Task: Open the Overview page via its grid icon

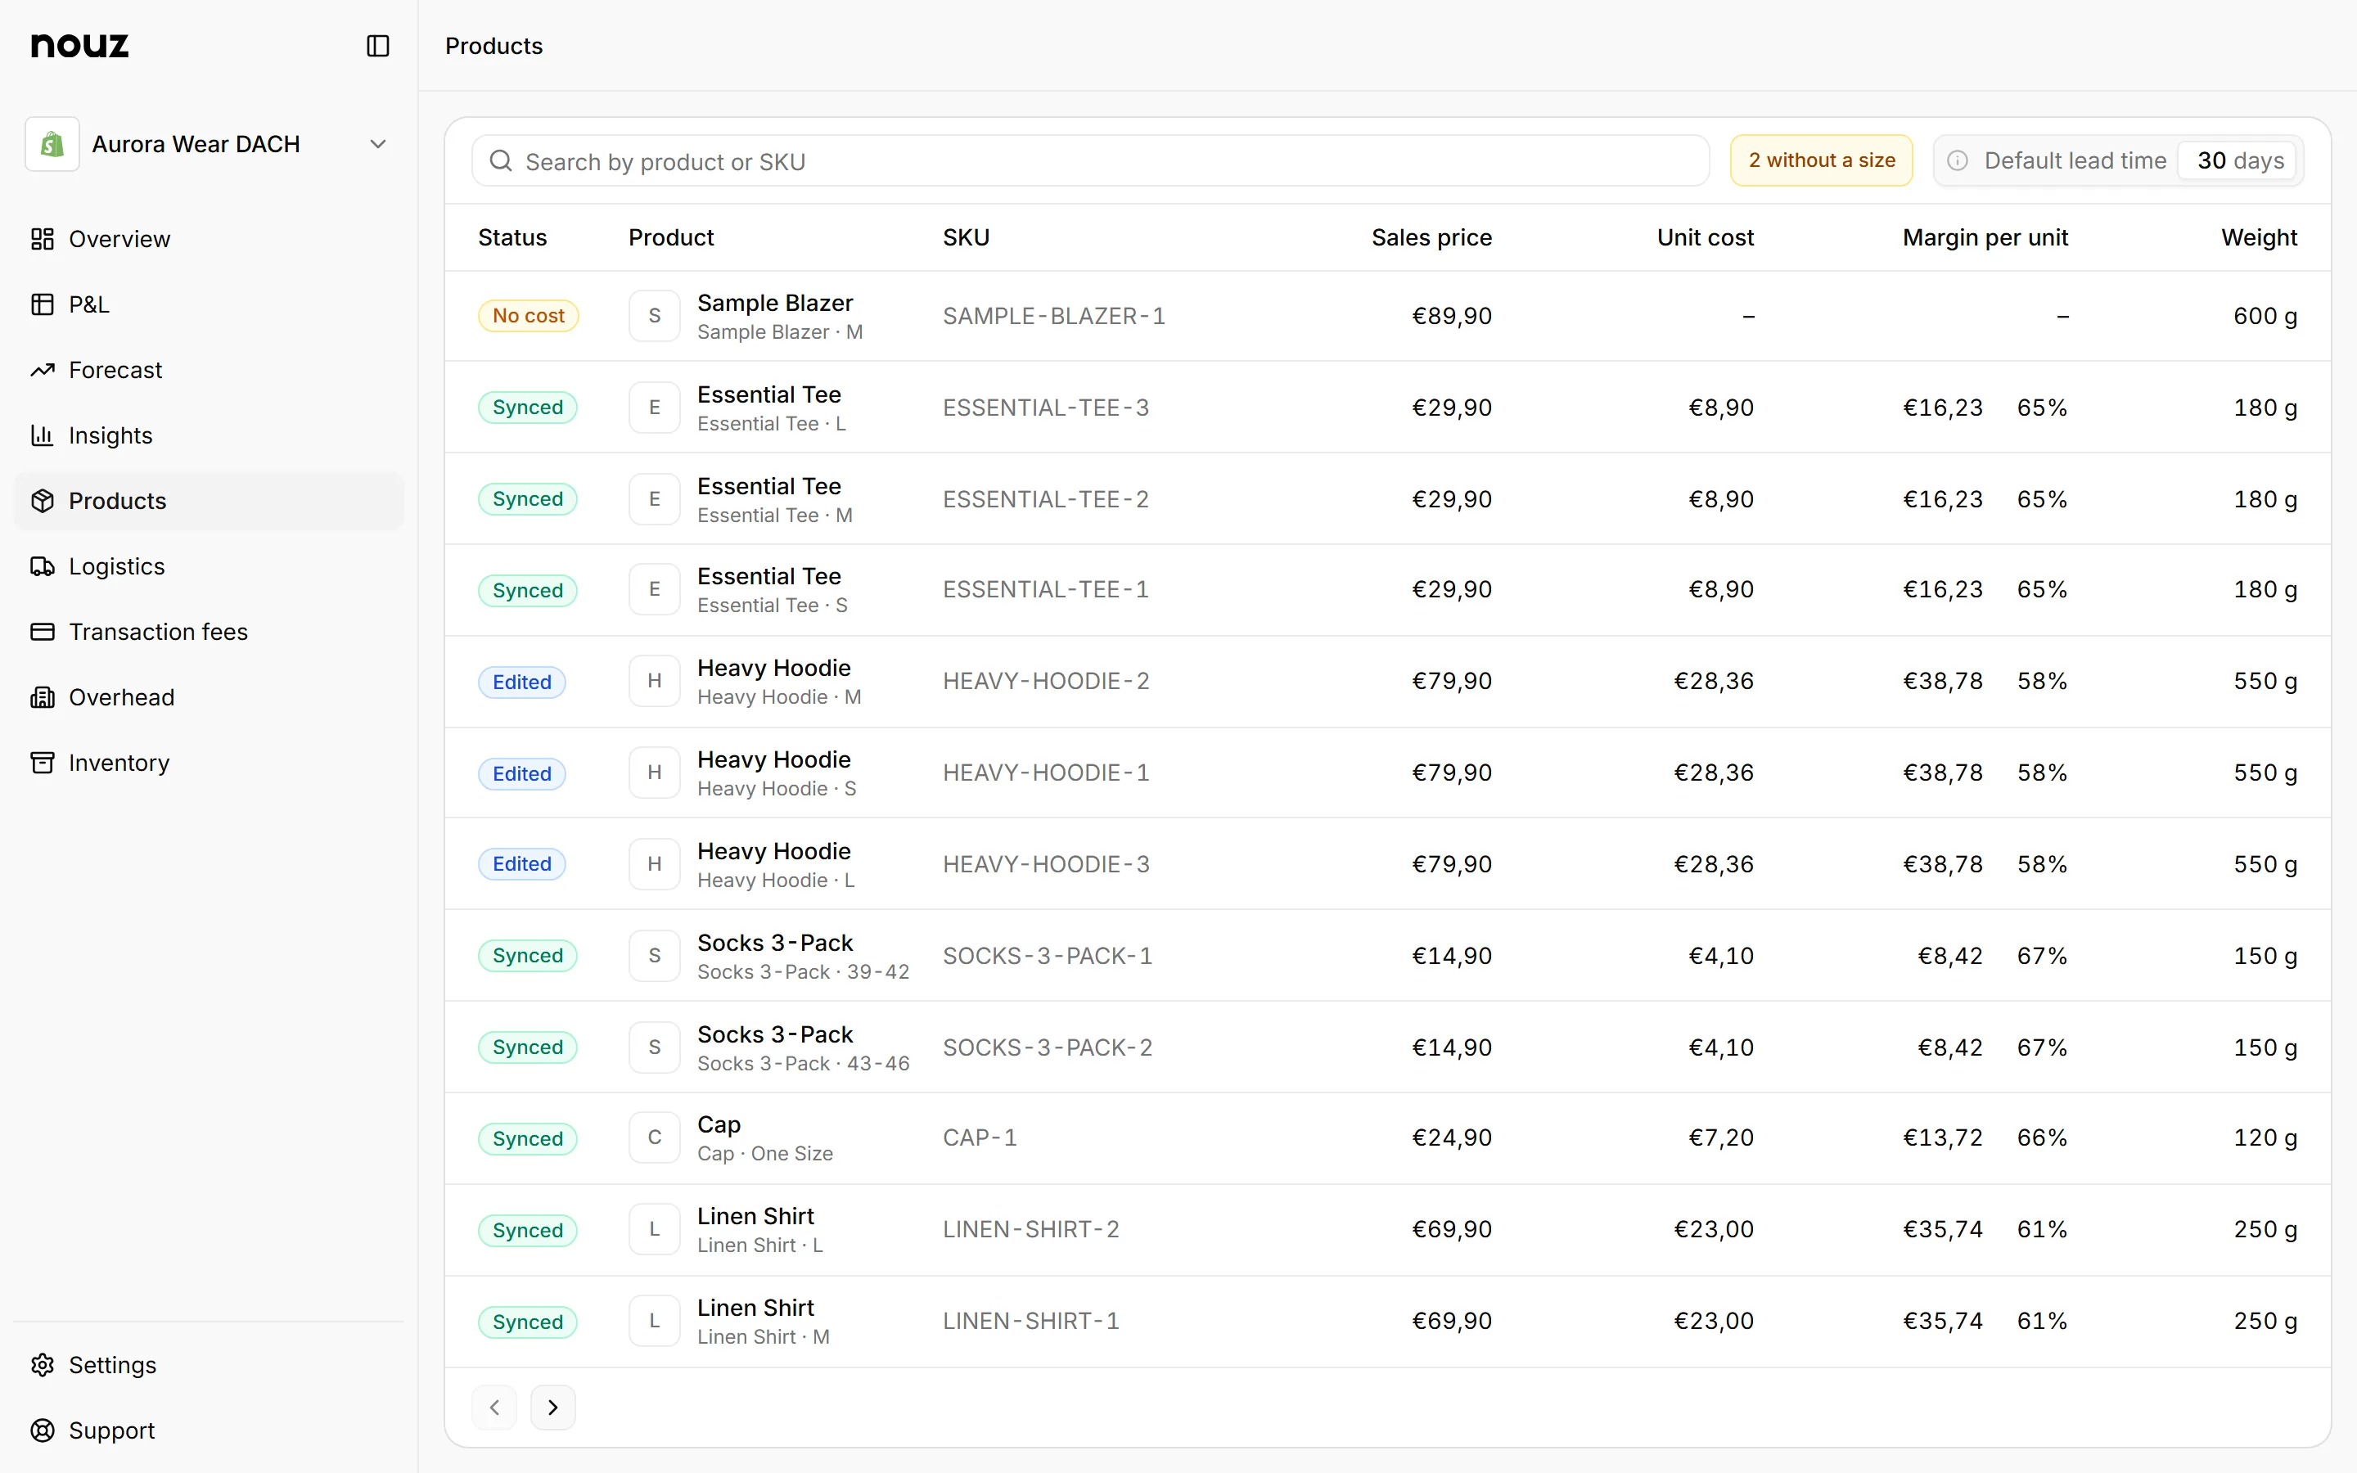Action: (42, 239)
